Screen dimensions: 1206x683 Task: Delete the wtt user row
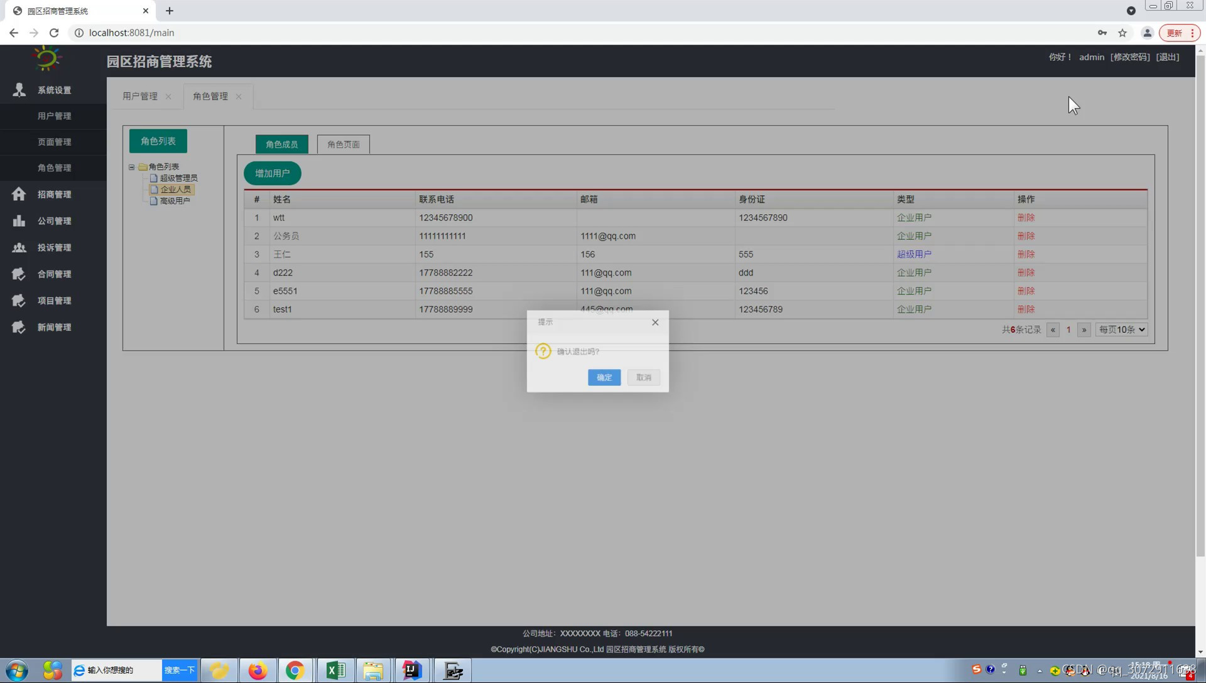[x=1026, y=218]
